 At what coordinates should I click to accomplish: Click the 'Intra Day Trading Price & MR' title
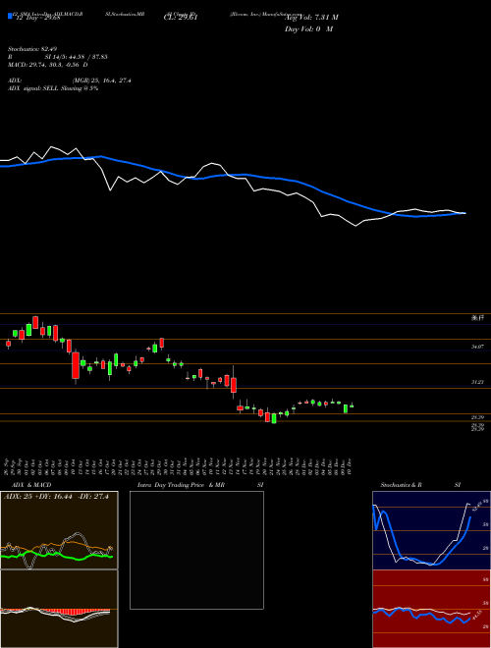[181, 485]
